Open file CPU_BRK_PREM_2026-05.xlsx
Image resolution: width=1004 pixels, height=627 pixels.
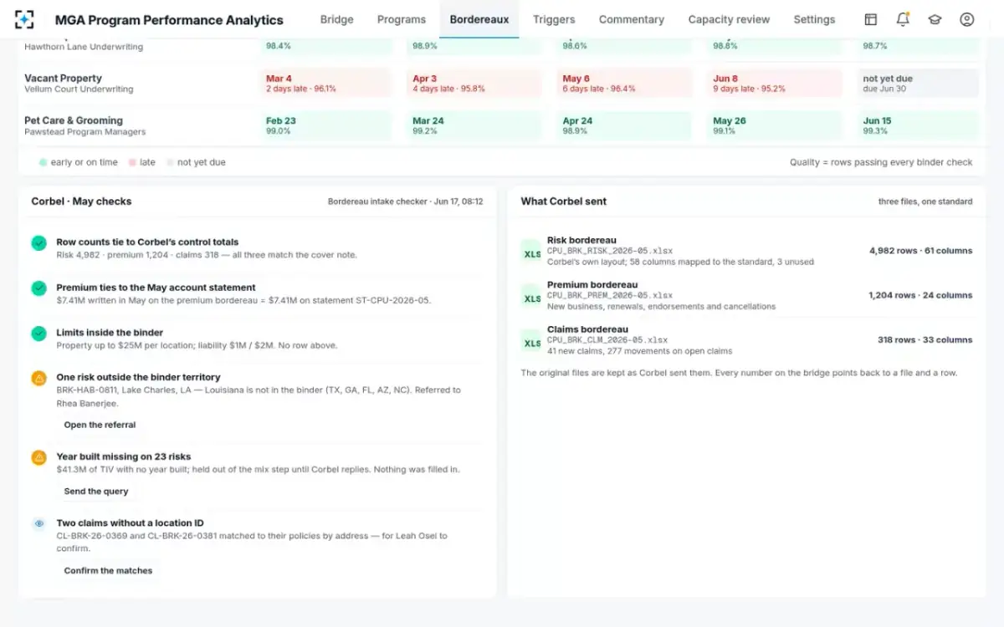tap(610, 295)
